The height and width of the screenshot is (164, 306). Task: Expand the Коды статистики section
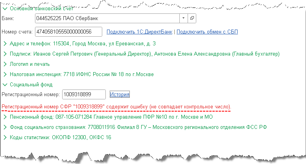pyautogui.click(x=57, y=137)
